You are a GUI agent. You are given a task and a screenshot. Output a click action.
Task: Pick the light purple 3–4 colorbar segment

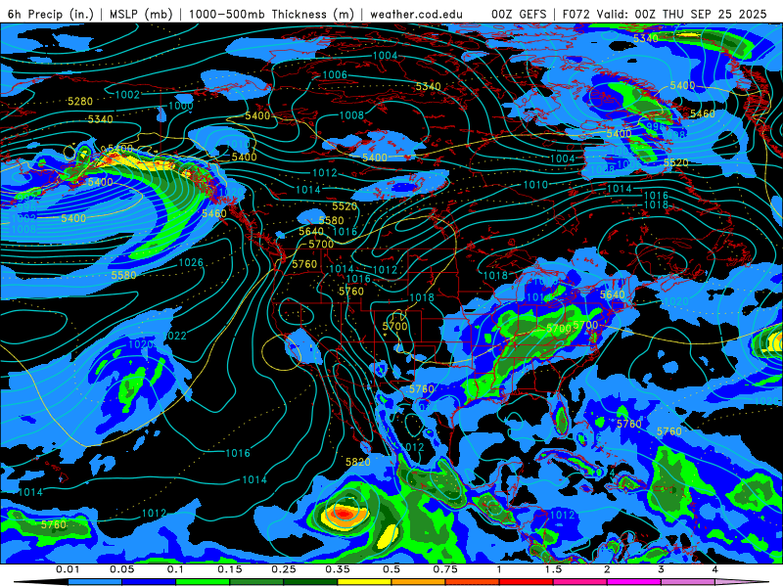pyautogui.click(x=688, y=582)
